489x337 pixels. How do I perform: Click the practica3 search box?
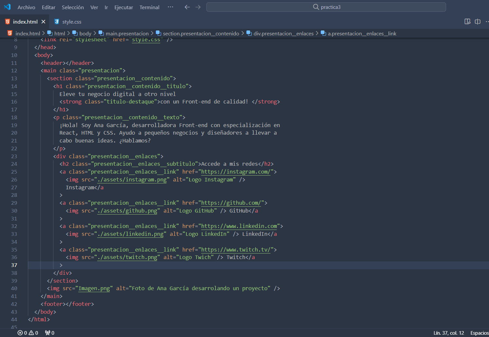326,7
